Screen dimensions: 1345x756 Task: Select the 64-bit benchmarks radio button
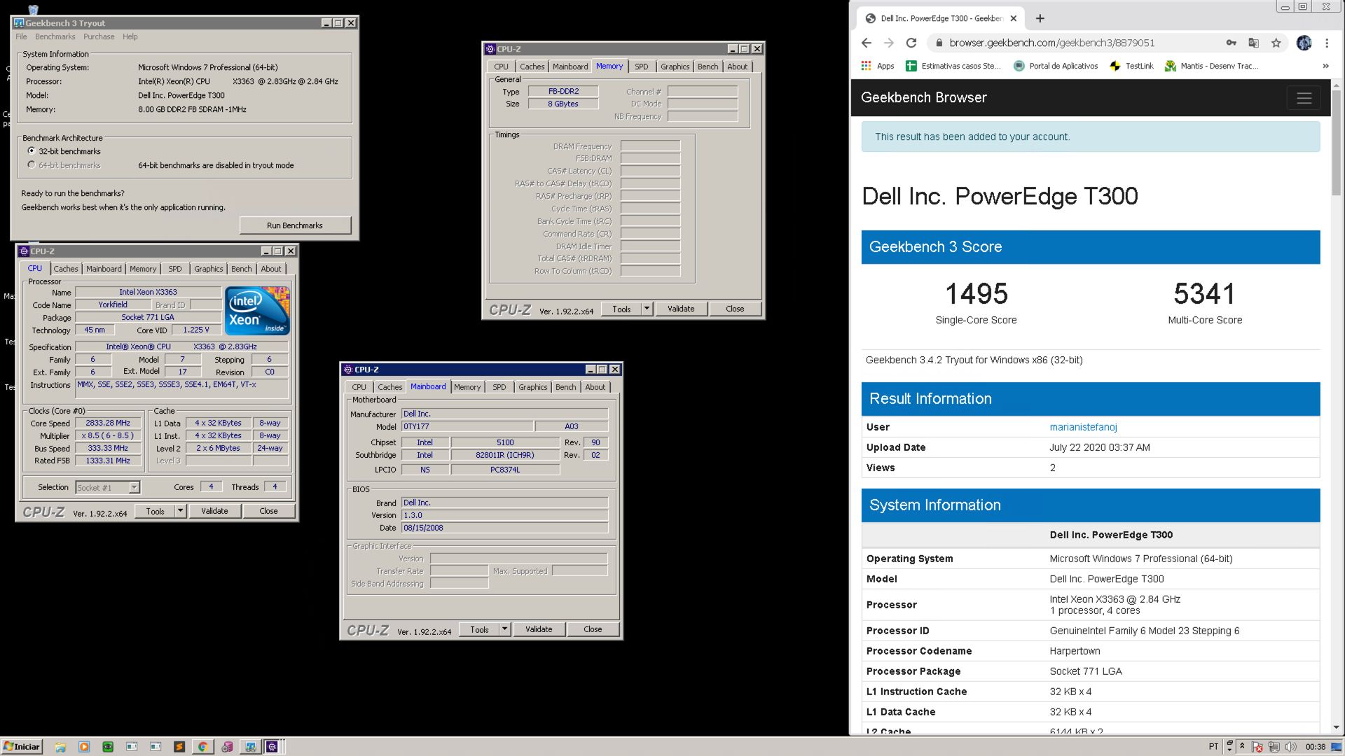point(32,164)
